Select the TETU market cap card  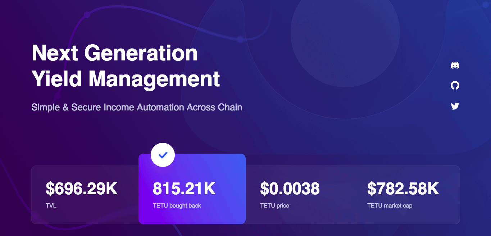coord(406,195)
